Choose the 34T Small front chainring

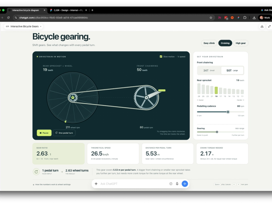pos(209,70)
